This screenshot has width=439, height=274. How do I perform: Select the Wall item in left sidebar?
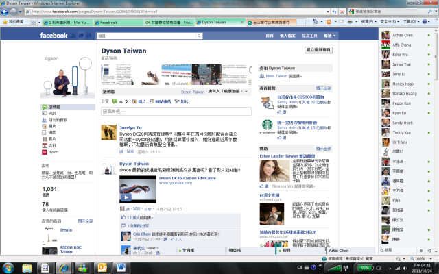pyautogui.click(x=67, y=107)
